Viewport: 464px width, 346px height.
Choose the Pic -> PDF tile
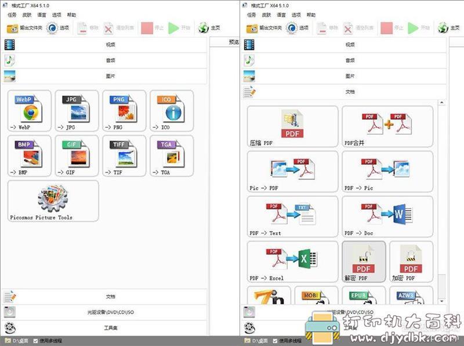(x=292, y=171)
